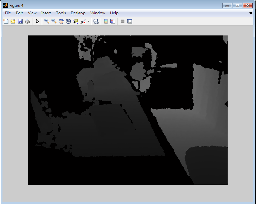Activate the Zoom Out tool
The width and height of the screenshot is (256, 204).
[x=54, y=21]
